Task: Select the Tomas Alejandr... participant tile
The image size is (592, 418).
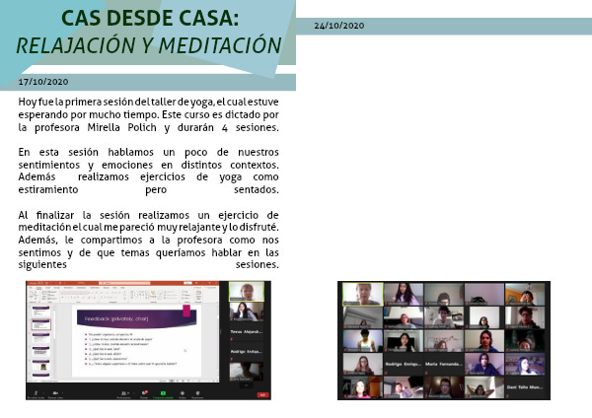Action: (248, 329)
